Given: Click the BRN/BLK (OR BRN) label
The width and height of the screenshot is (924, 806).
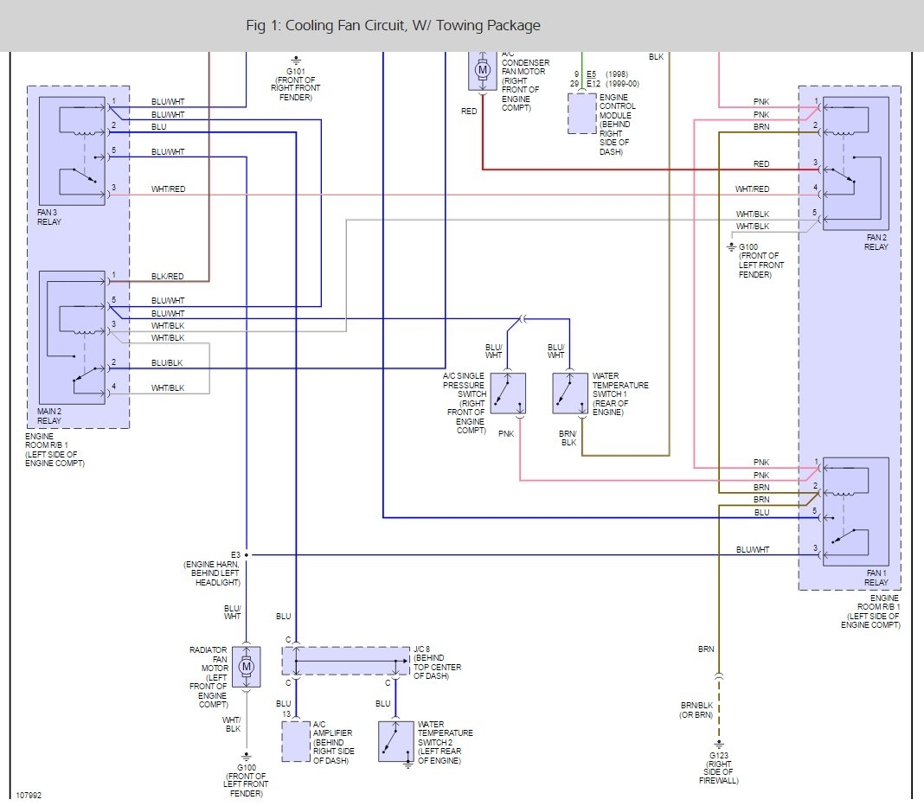Looking at the screenshot, I should pos(696,710).
